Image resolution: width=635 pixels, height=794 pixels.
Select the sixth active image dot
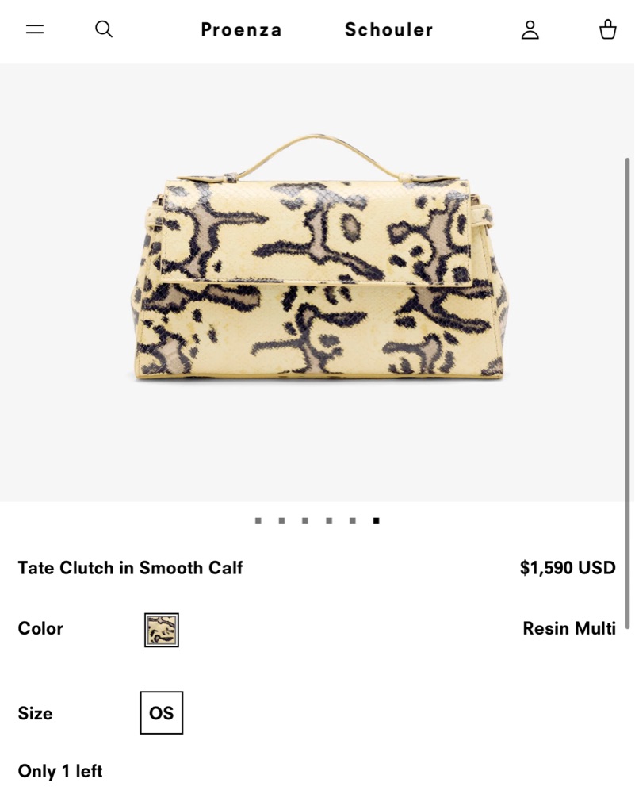click(x=376, y=520)
